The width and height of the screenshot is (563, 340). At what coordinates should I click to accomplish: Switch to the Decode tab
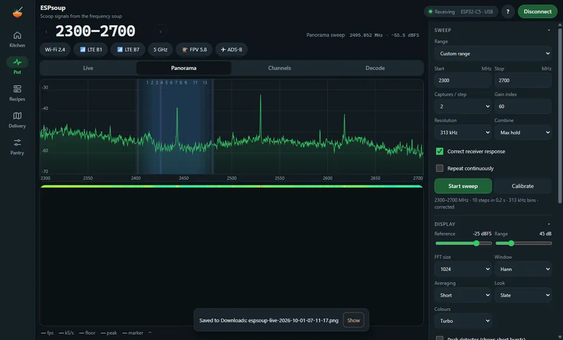[x=375, y=68]
